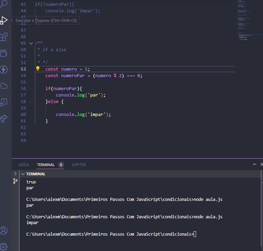Open the Search view in activity bar
Screen dimensions: 263x251
[4, 4]
